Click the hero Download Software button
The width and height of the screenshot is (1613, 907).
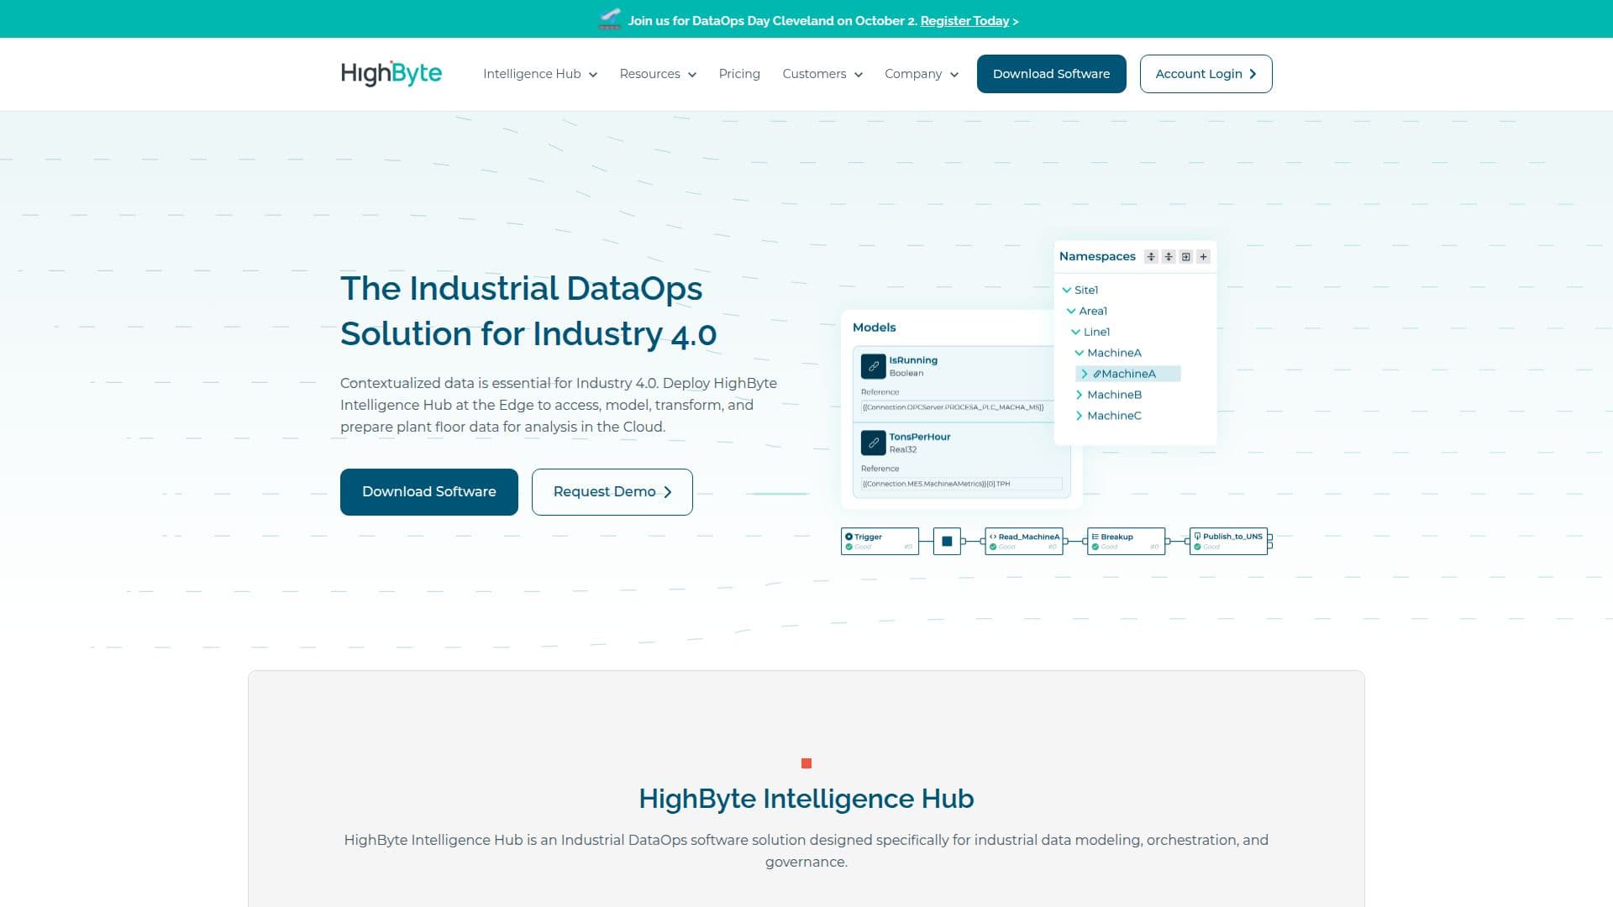[428, 492]
